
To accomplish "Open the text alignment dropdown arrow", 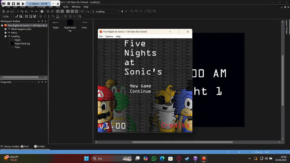I will click(x=61, y=16).
